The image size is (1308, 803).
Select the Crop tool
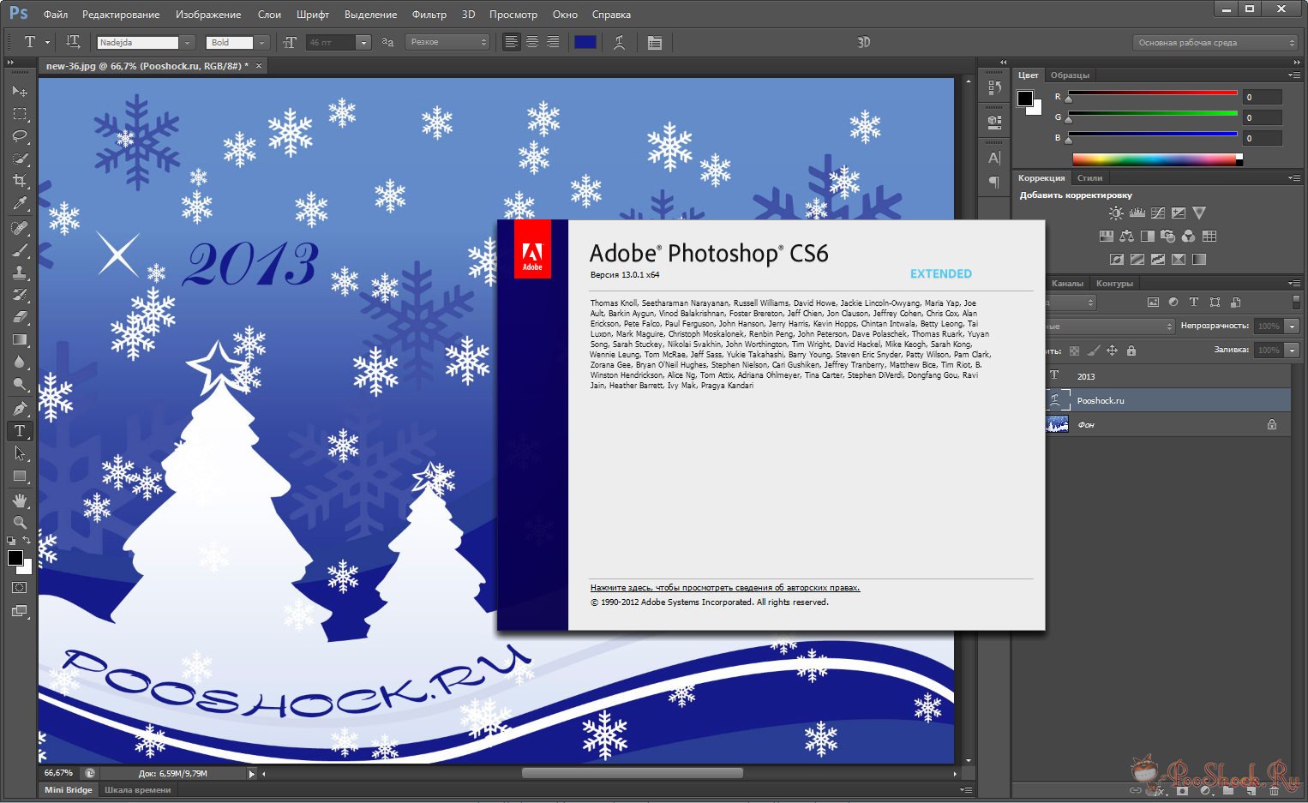tap(19, 180)
